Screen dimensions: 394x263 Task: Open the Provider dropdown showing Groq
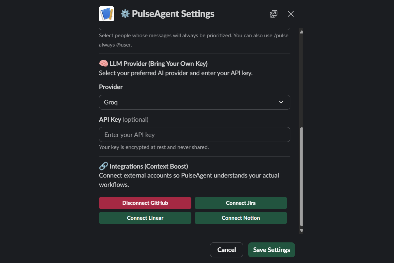point(194,102)
